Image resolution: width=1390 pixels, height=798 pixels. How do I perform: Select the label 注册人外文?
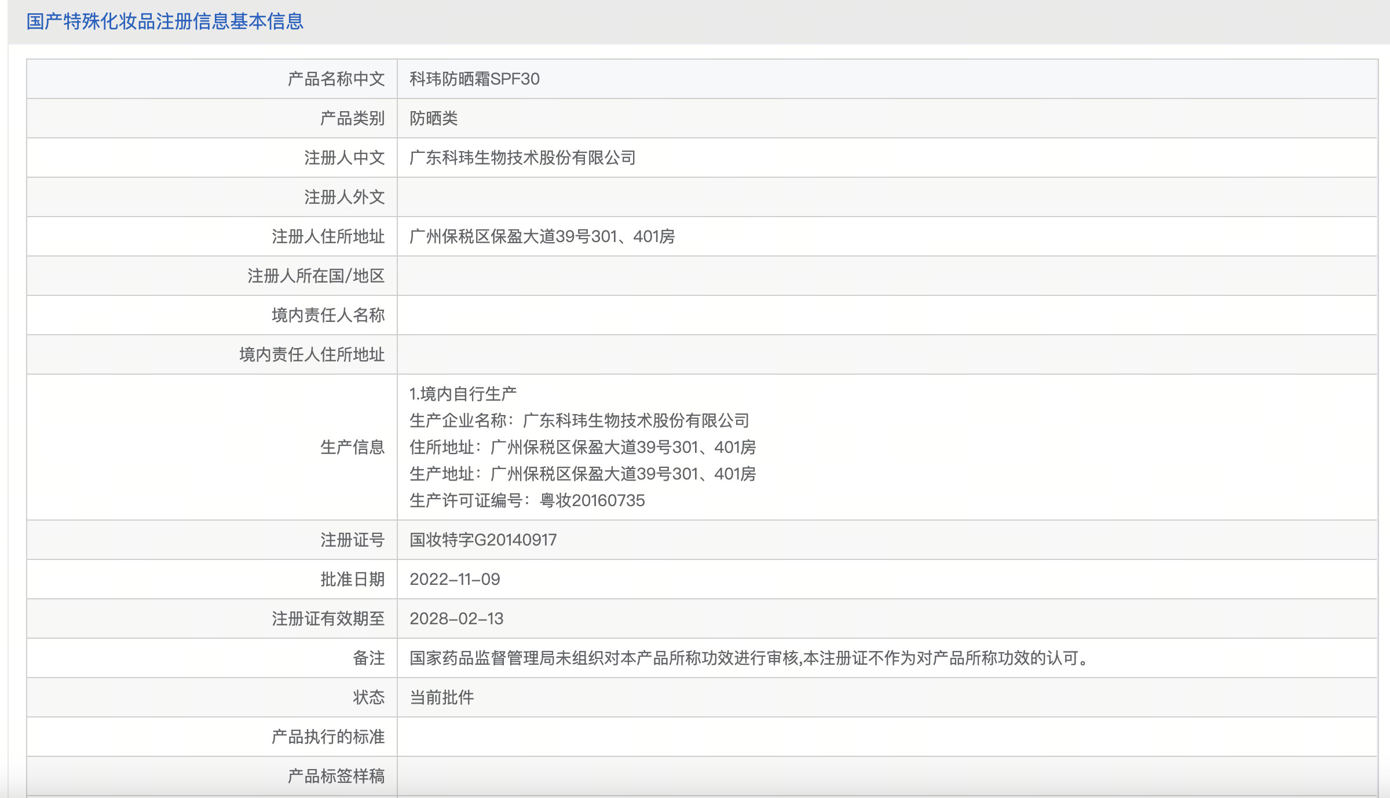coord(345,197)
